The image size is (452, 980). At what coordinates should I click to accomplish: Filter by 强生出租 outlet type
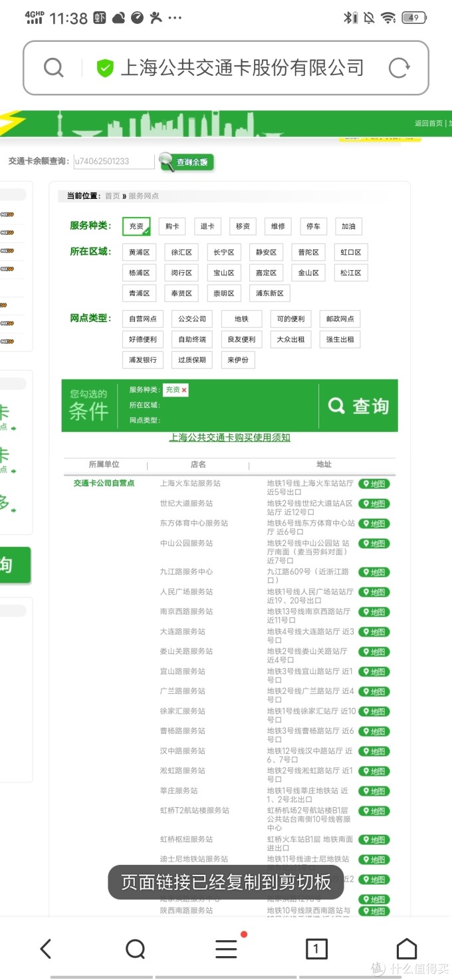click(340, 339)
